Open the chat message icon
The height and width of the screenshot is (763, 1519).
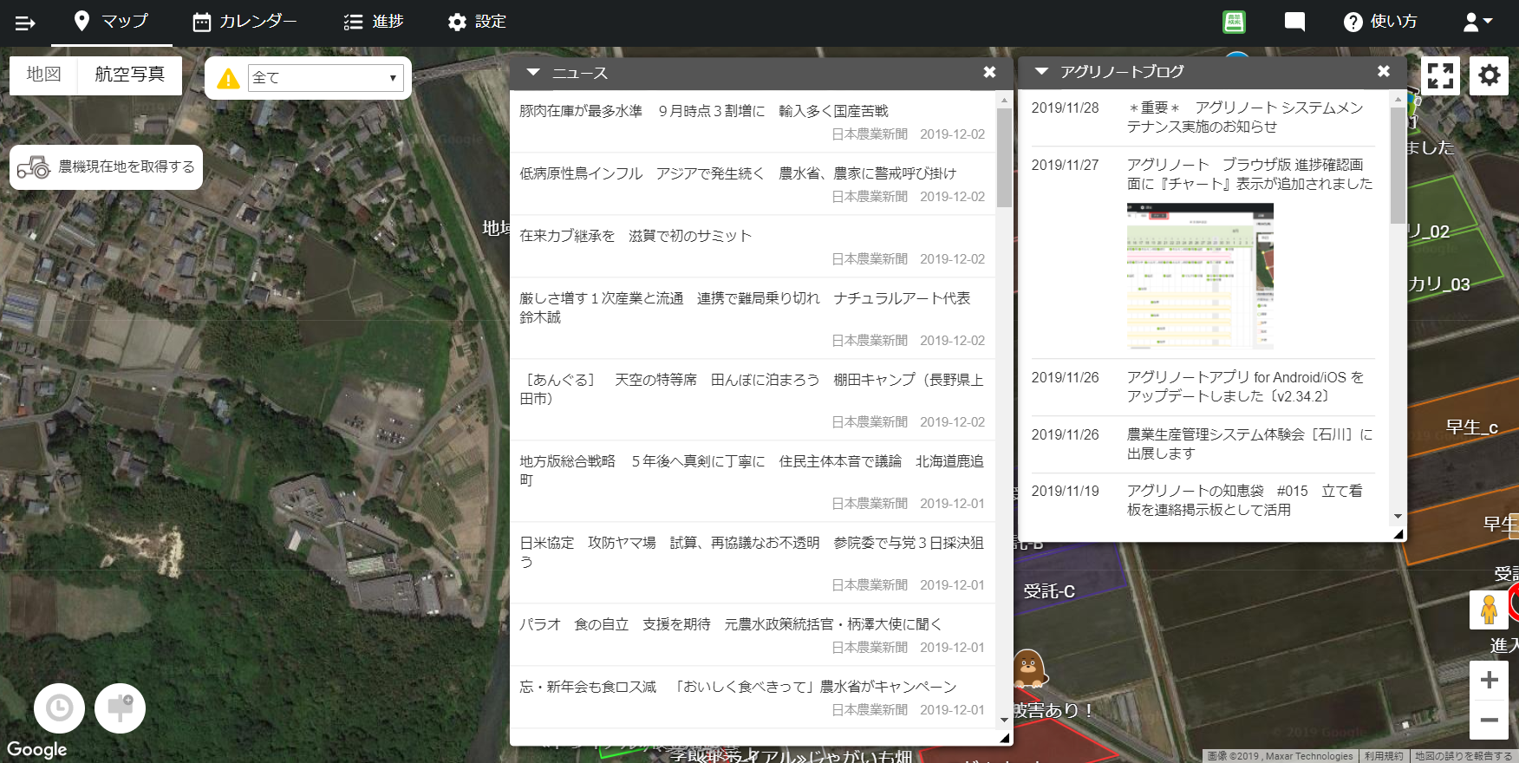[x=1294, y=22]
